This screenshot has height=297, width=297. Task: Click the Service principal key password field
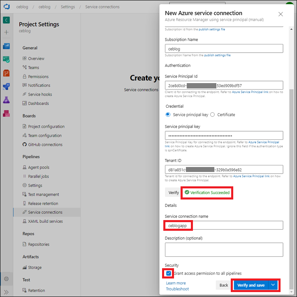[224, 136]
